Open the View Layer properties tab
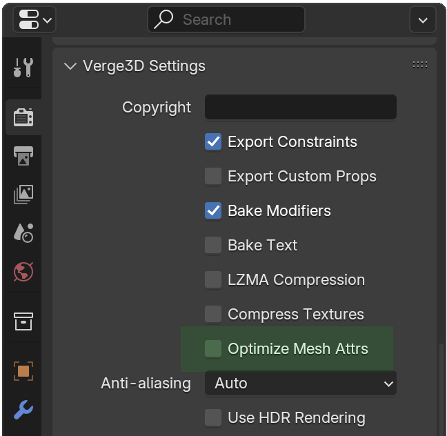This screenshot has width=447, height=436. (x=23, y=195)
